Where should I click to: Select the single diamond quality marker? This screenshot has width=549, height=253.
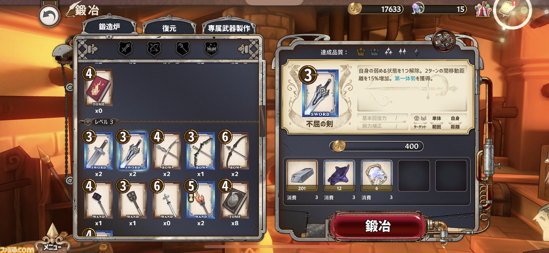416,52
